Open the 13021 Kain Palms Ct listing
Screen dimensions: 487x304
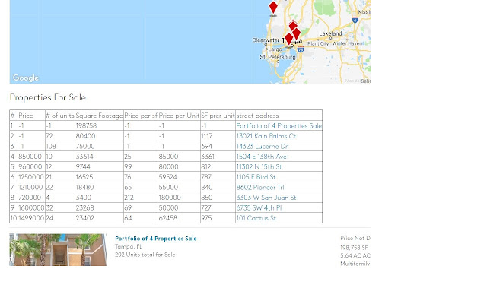(266, 136)
